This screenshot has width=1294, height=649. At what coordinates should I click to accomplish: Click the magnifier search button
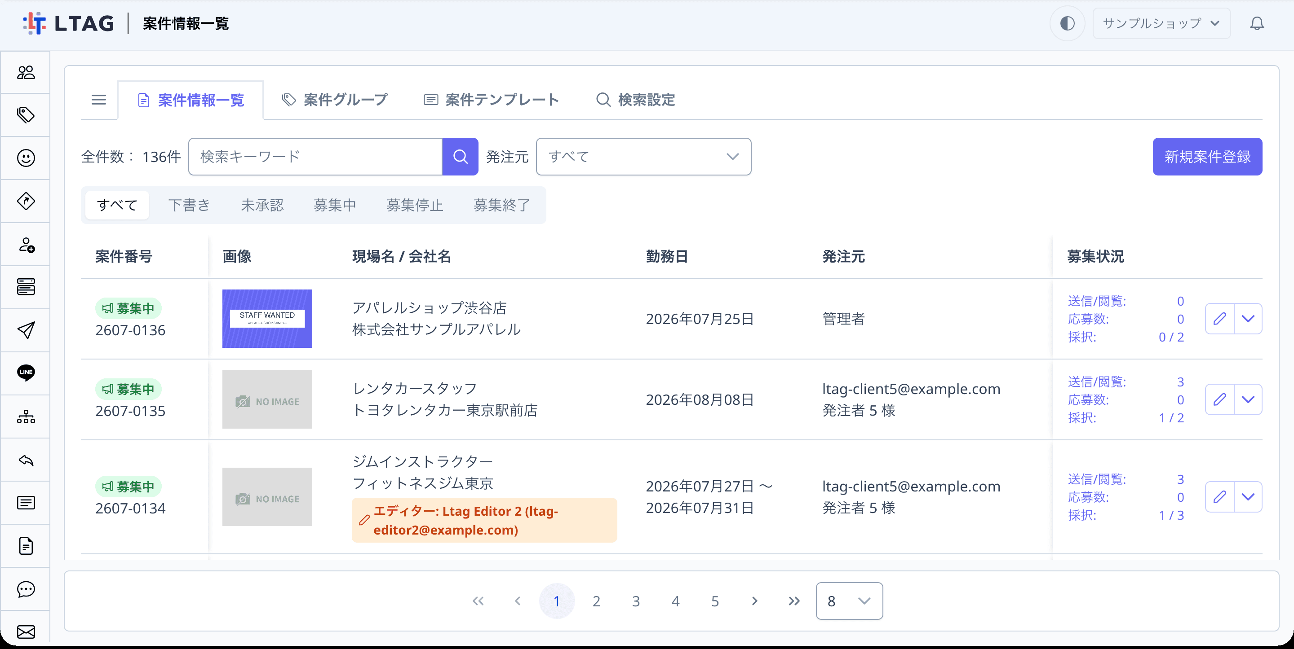(460, 157)
